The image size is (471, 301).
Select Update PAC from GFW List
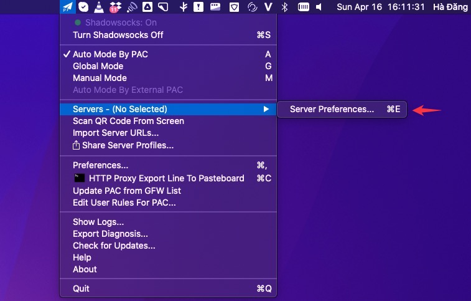[x=168, y=191]
